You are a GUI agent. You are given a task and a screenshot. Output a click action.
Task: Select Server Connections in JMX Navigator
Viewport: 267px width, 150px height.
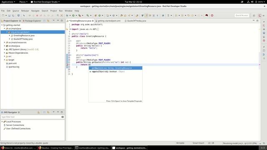15,125
